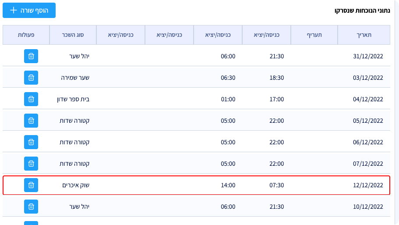The height and width of the screenshot is (225, 399).
Task: Select the שער שמירה wage type cell
Action: click(75, 78)
